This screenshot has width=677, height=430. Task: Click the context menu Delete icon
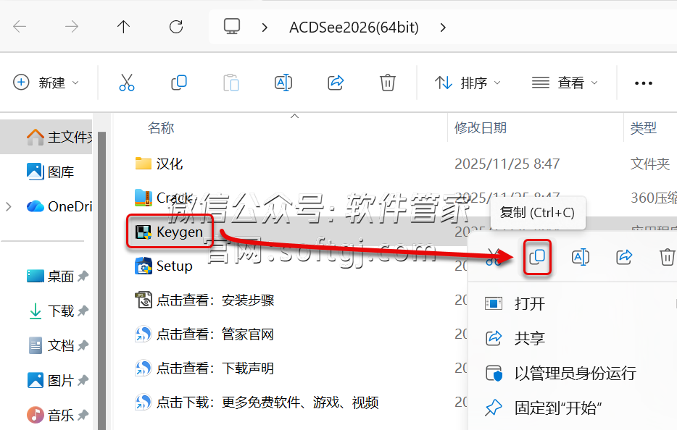pos(667,257)
